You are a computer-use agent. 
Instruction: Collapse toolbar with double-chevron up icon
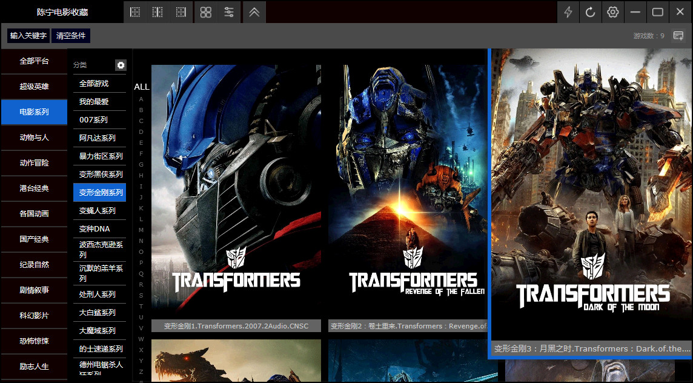tap(254, 12)
